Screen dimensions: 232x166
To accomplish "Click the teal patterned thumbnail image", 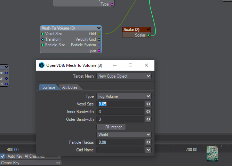I will [212, 154].
